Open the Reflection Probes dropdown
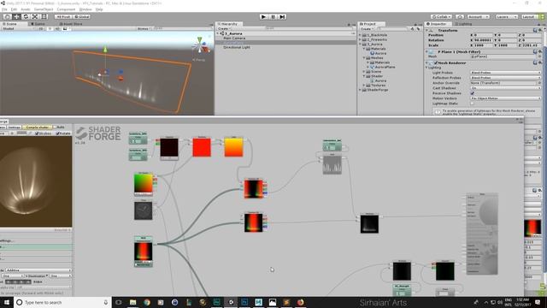 tap(505, 78)
